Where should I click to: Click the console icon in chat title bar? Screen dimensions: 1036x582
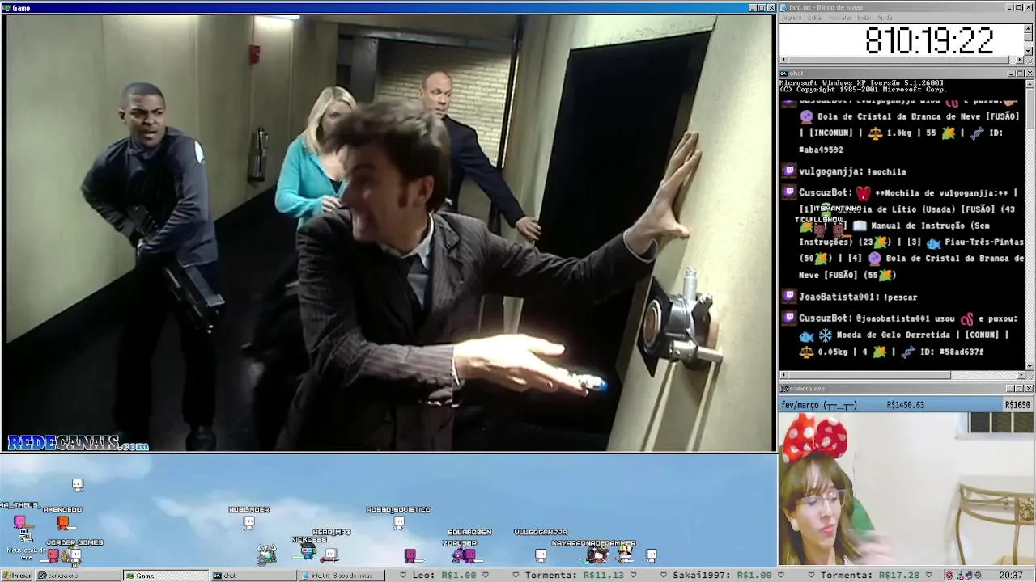(784, 74)
